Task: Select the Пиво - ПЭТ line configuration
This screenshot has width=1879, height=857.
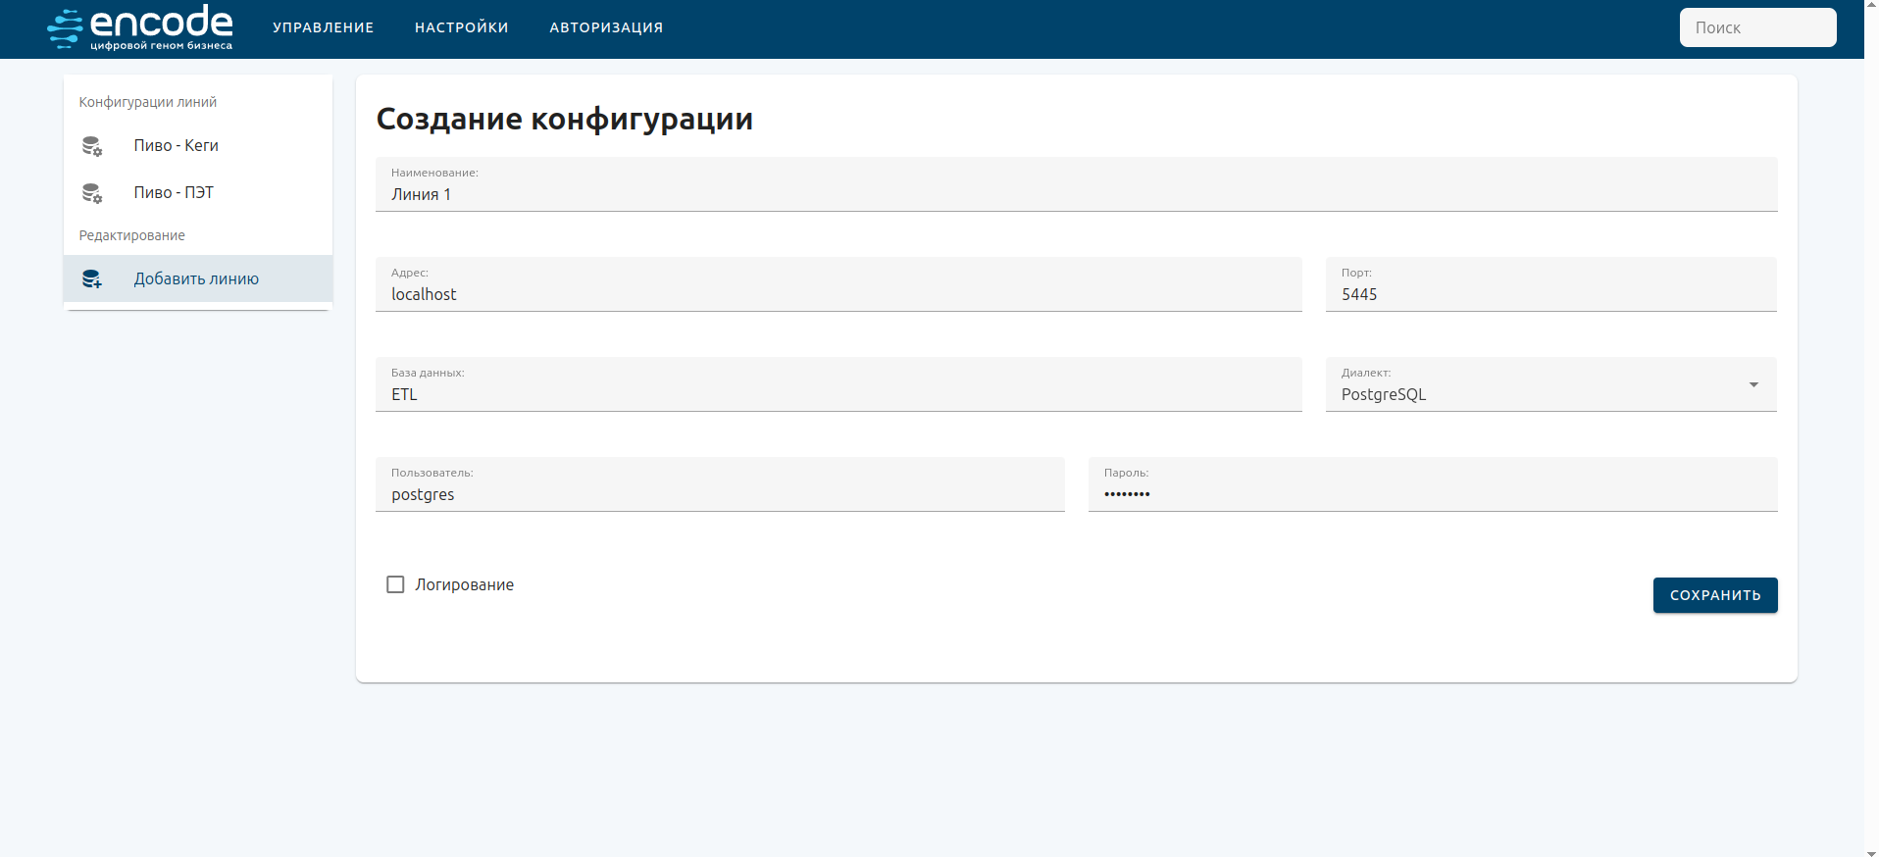Action: tap(174, 192)
